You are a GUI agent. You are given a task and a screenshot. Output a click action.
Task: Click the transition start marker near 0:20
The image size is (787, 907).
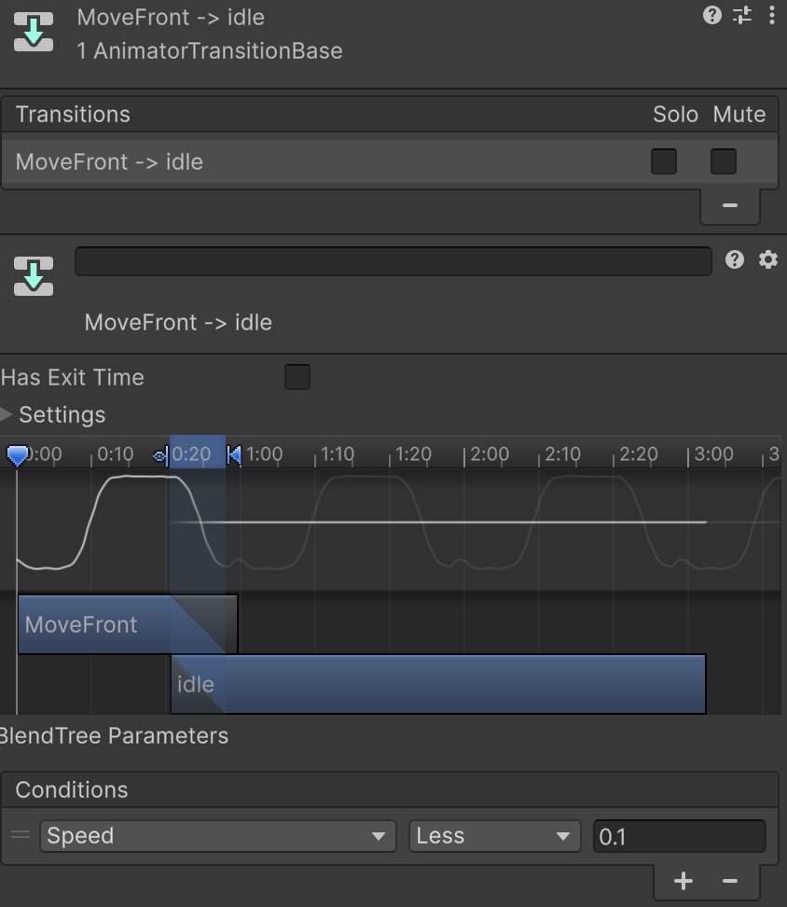coord(162,455)
